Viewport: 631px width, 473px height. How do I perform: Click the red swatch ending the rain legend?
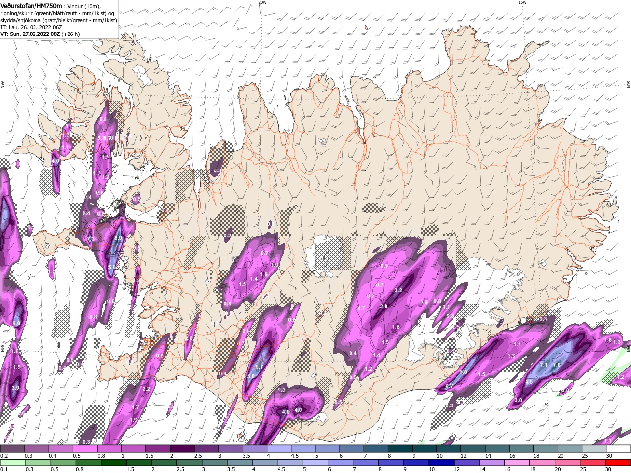(618, 463)
